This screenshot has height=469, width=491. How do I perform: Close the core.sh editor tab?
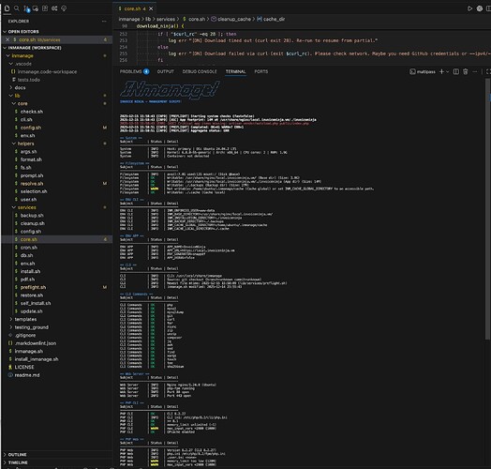[x=151, y=8]
